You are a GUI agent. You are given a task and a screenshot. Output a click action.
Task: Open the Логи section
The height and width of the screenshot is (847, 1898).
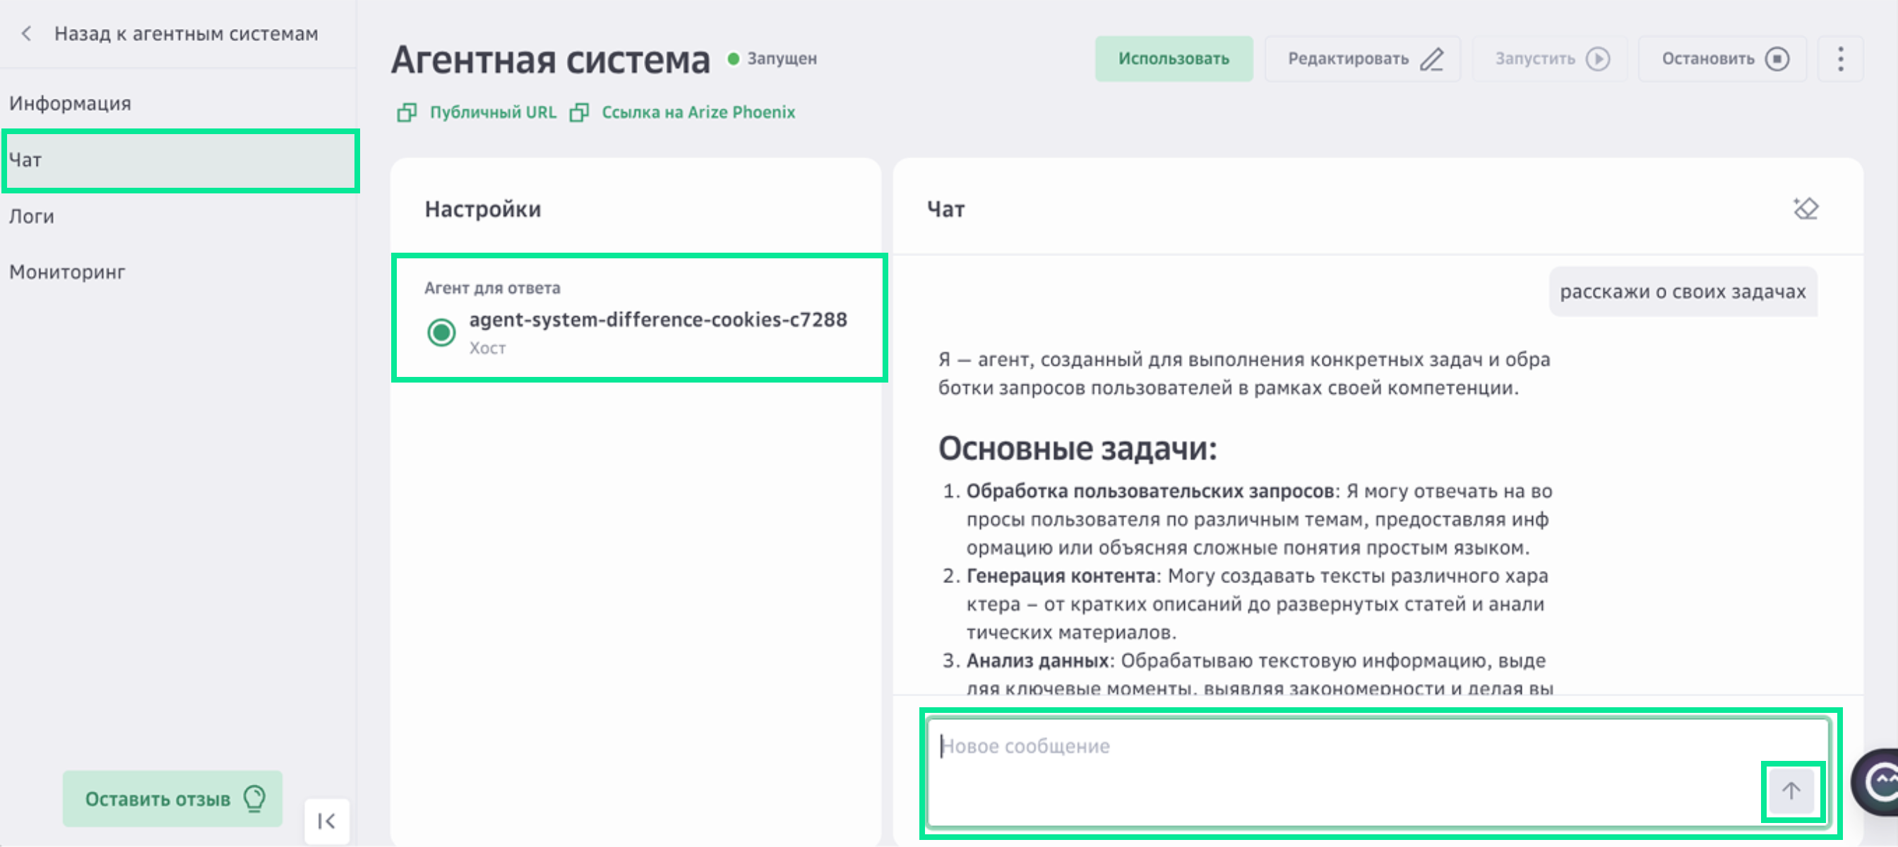pyautogui.click(x=31, y=216)
